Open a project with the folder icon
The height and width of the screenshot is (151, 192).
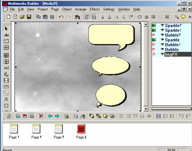(22, 17)
